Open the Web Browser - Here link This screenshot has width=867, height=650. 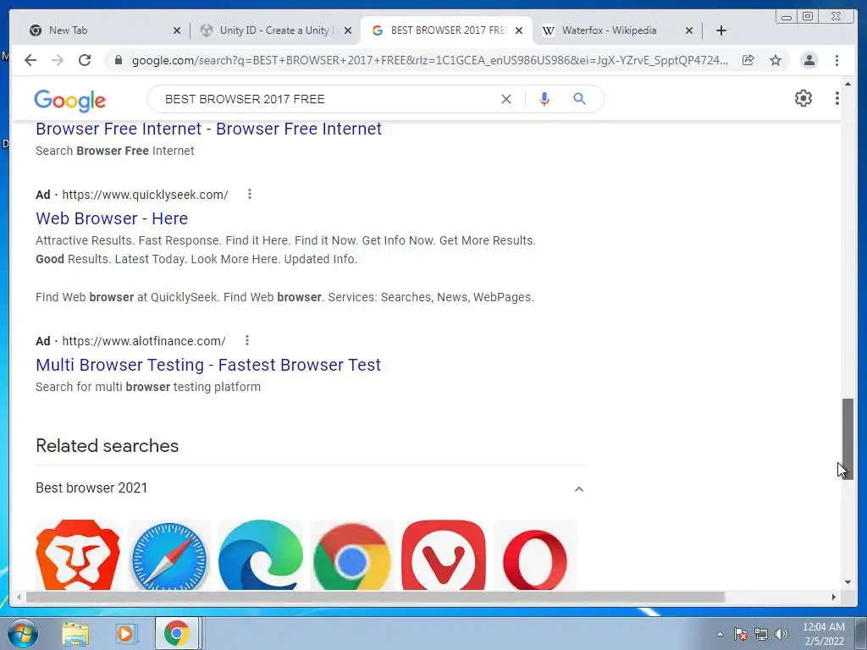tap(112, 218)
